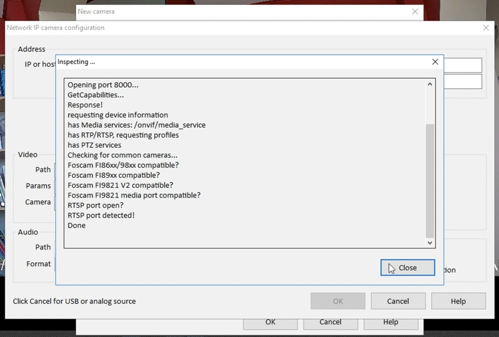This screenshot has width=499, height=337.
Task: Click 'has Media services: /onvif/media_service' line
Action: 136,125
